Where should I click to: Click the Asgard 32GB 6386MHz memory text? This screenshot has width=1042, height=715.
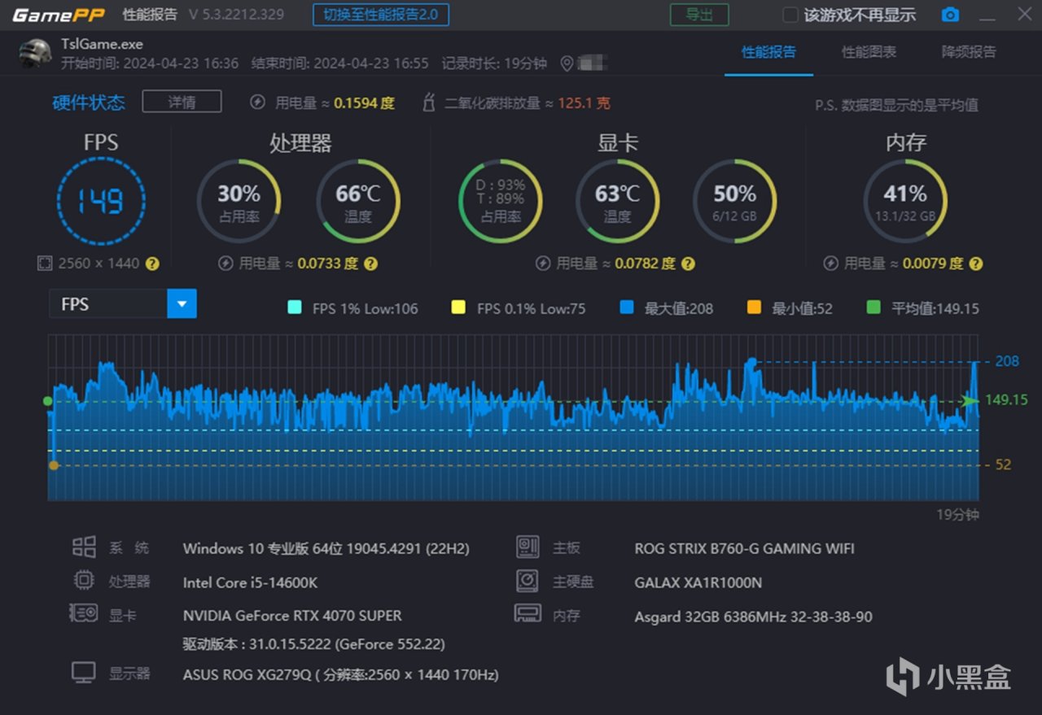[x=754, y=617]
